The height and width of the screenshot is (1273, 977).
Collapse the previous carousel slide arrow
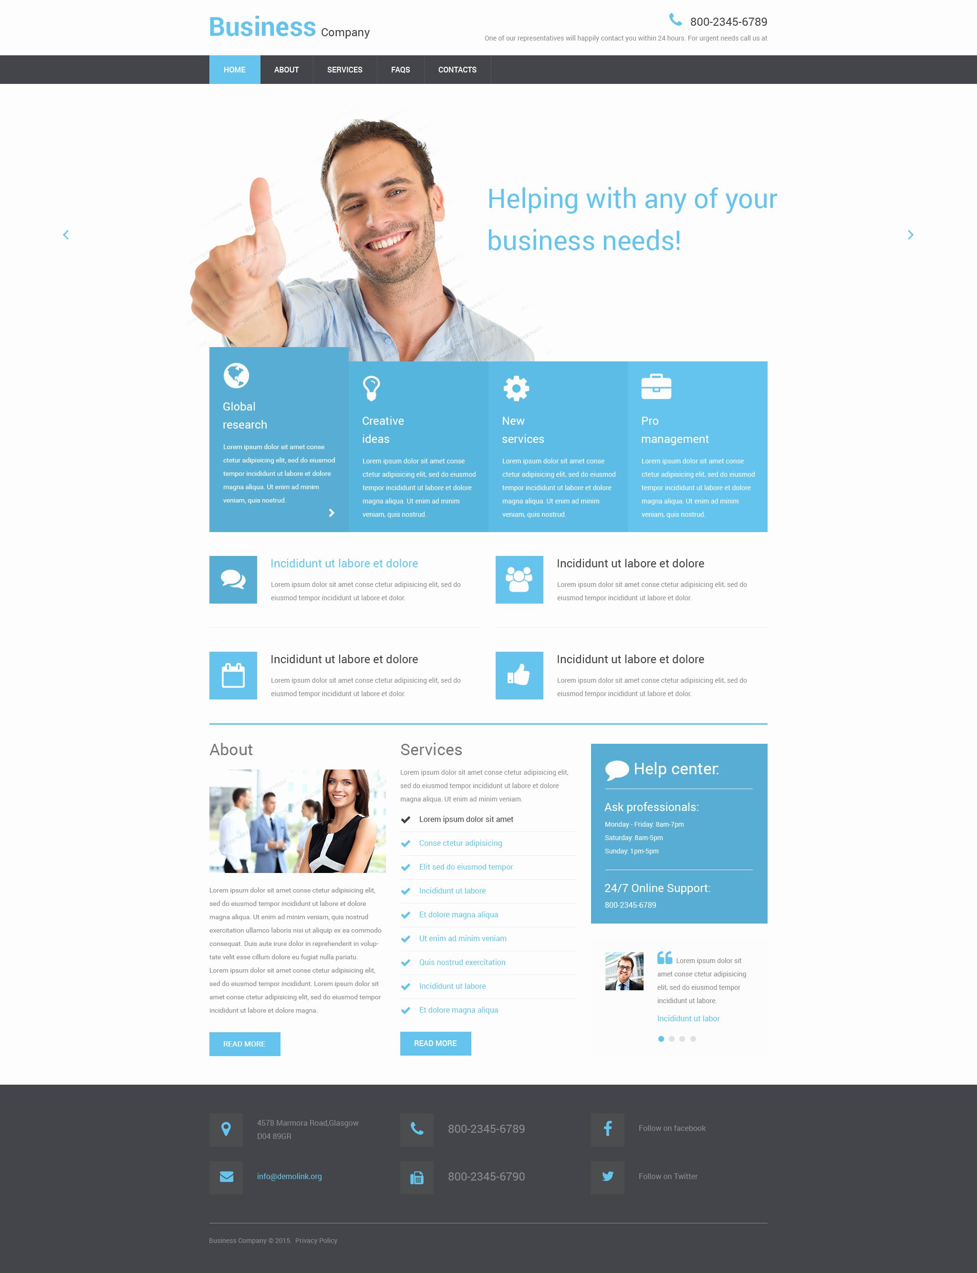pos(66,235)
